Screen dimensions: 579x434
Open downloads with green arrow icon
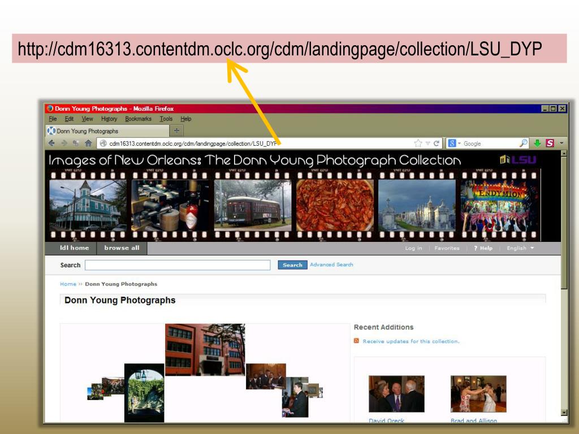pos(537,143)
